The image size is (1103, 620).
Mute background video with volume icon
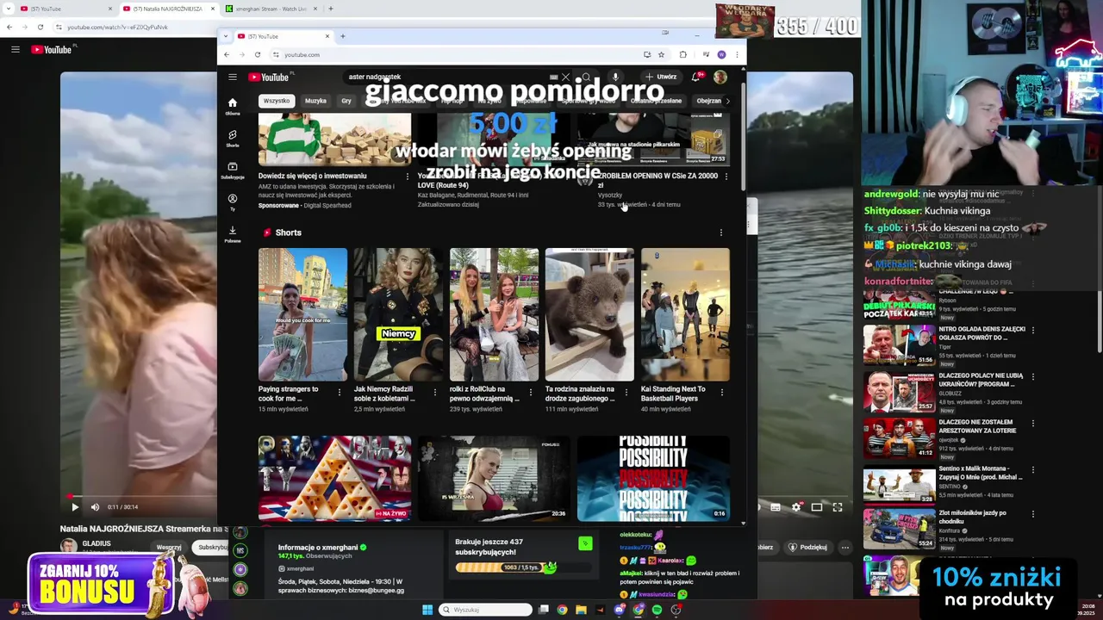(95, 507)
